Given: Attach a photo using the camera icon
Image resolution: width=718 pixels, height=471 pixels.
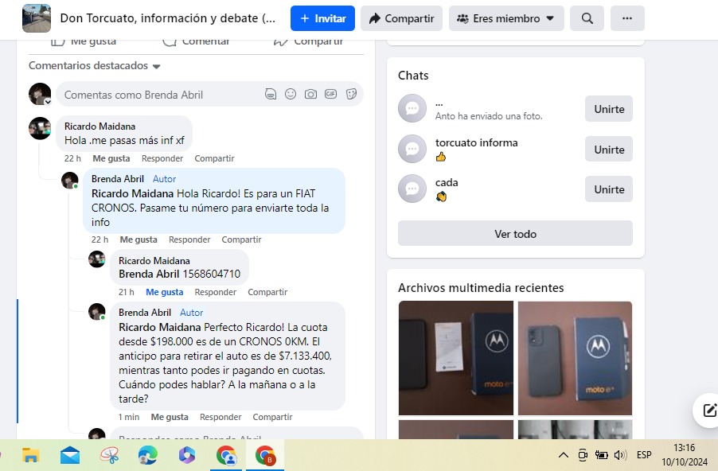Looking at the screenshot, I should (x=310, y=95).
